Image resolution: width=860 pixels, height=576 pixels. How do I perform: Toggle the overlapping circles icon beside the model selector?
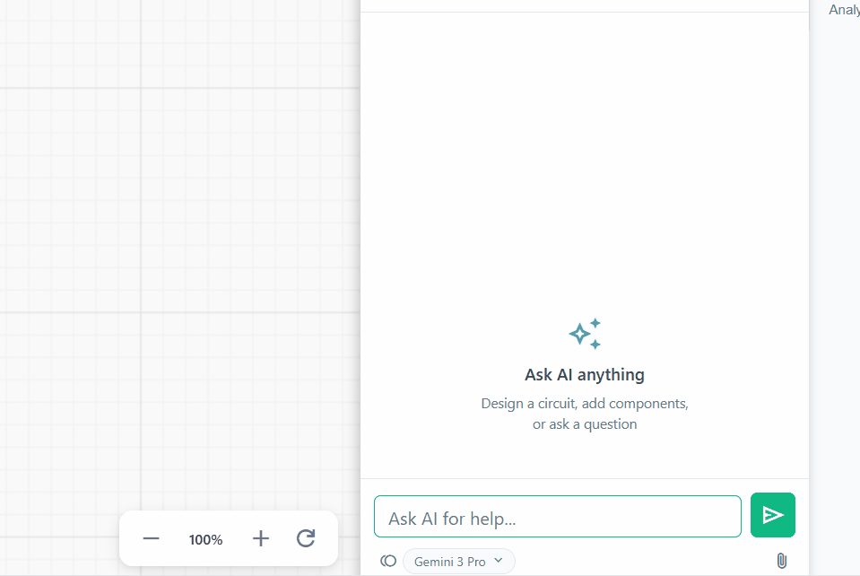pos(388,561)
